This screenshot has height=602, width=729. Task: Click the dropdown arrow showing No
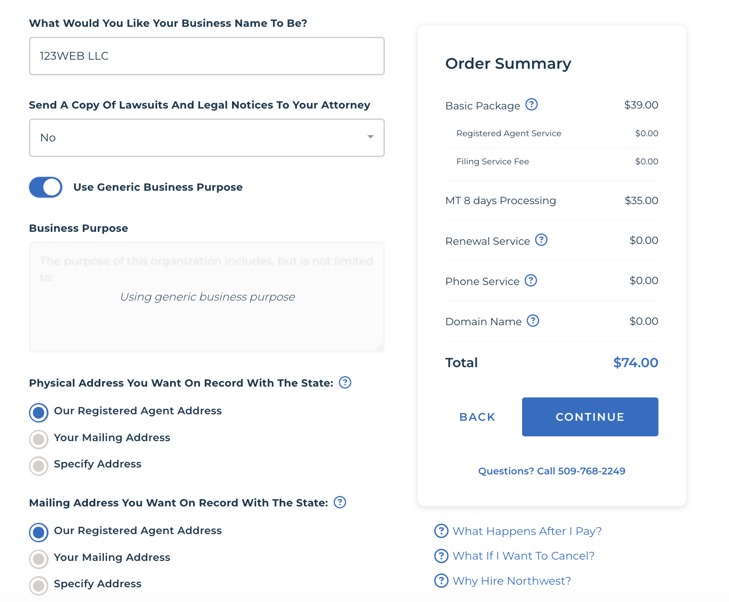click(371, 137)
